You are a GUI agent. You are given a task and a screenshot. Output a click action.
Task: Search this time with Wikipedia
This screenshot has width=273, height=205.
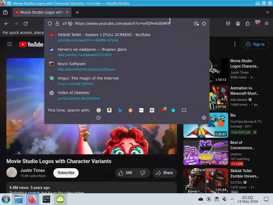coord(152,110)
